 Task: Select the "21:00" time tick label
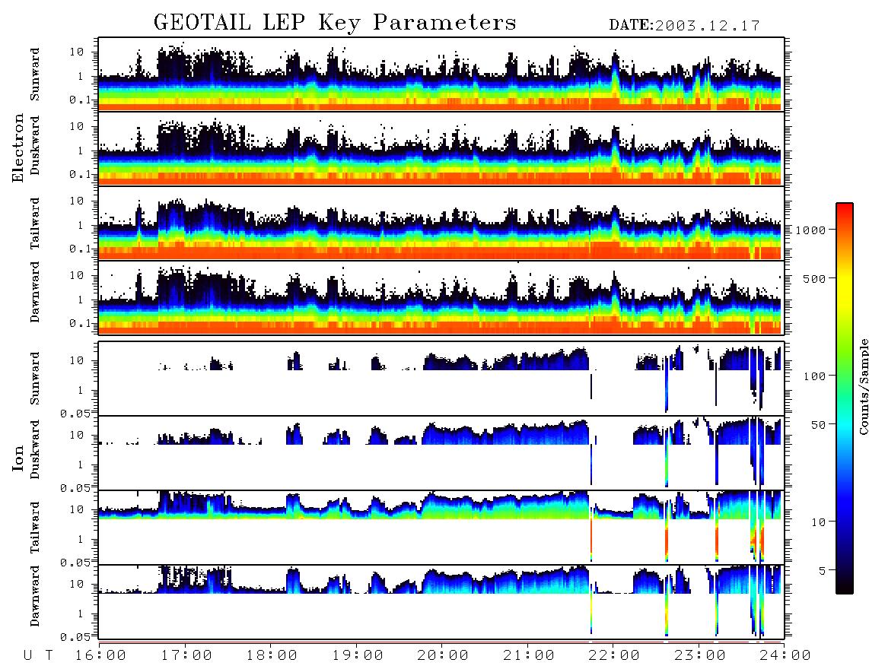click(x=528, y=656)
